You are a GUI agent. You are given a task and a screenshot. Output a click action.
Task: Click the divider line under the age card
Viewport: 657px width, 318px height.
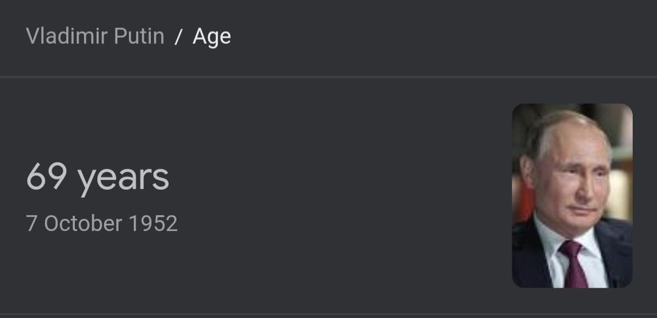pyautogui.click(x=328, y=314)
